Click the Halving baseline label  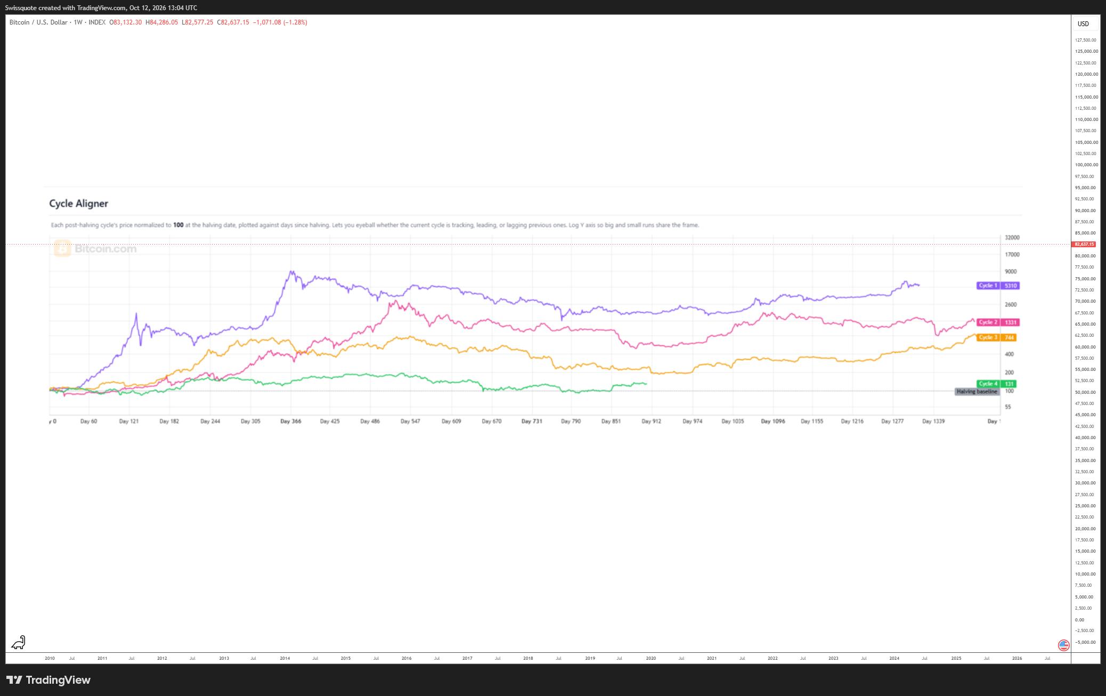[x=977, y=392]
